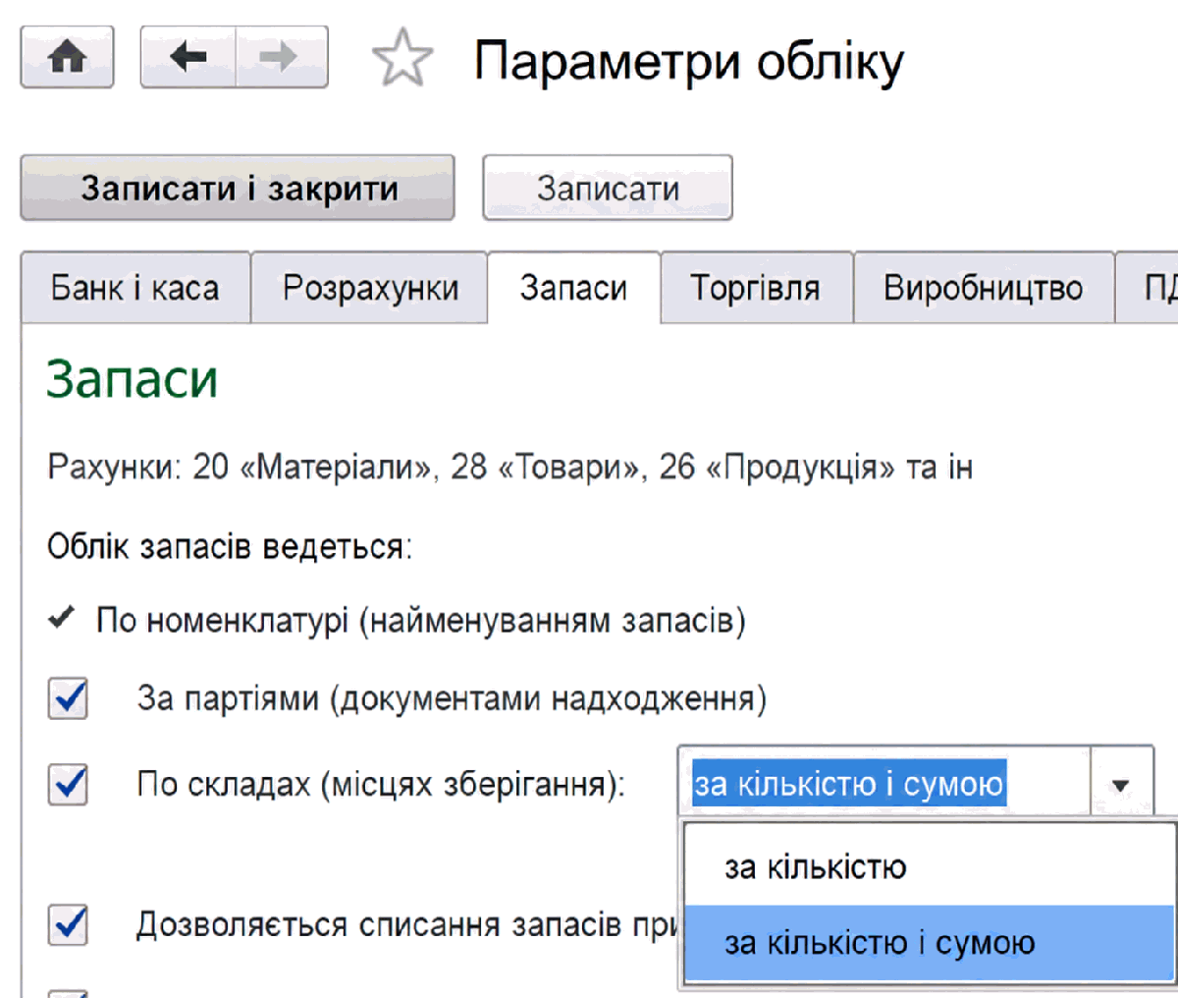Click the green 'Запаси' section heading
The height and width of the screenshot is (998, 1178).
tap(132, 379)
